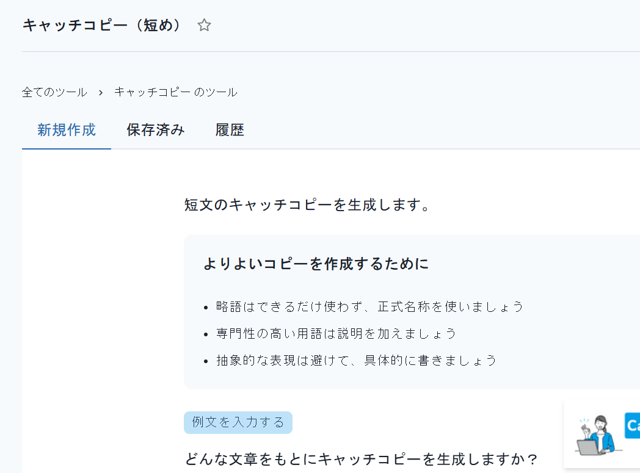Open the support chat woman illustration
The width and height of the screenshot is (640, 473).
pos(598,436)
